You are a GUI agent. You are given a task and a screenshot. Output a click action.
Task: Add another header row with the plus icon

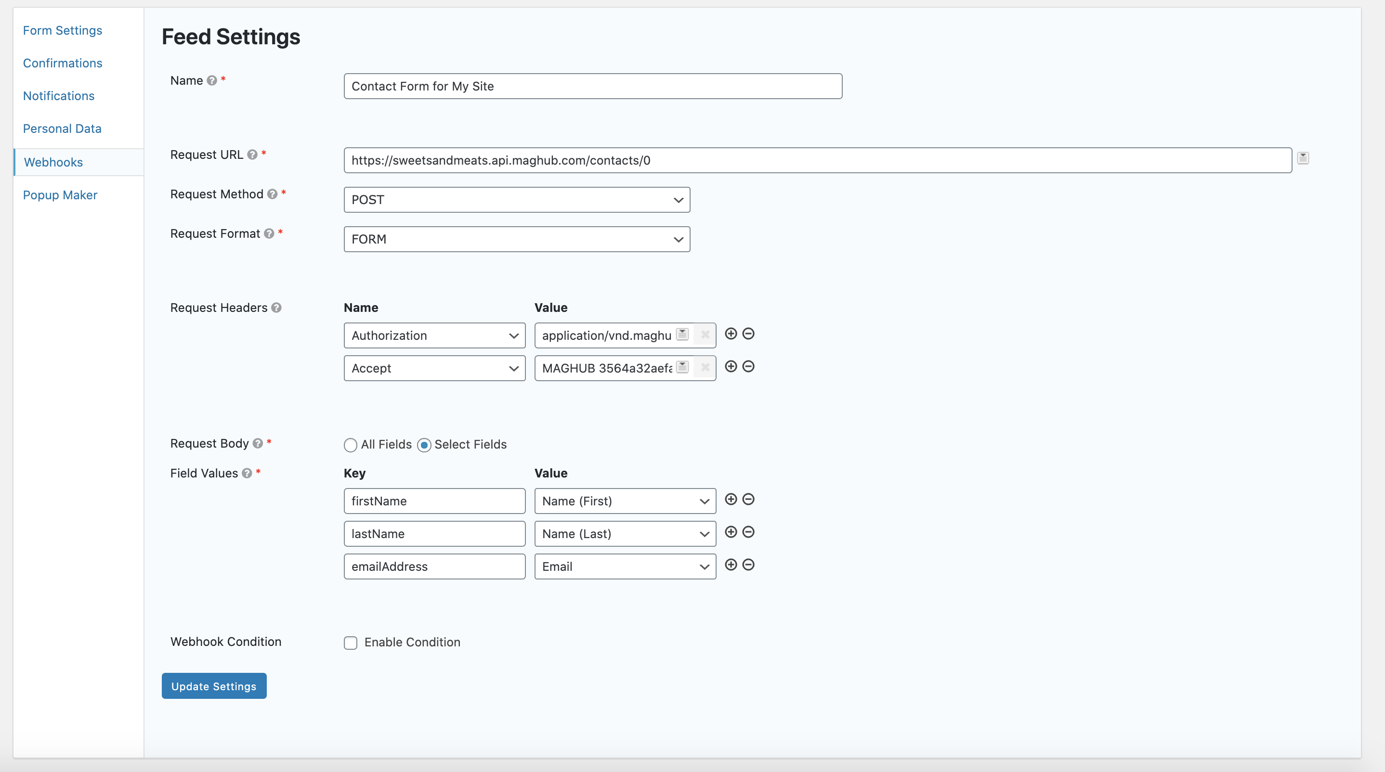[731, 334]
